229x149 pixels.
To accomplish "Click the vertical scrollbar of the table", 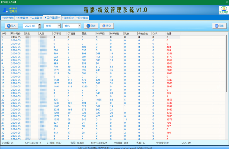I will [x=226, y=64].
